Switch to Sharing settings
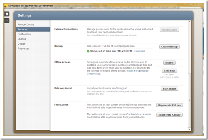The image size is (208, 140). tap(22, 39)
